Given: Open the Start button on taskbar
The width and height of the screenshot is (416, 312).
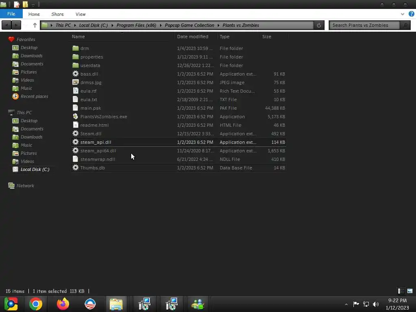Looking at the screenshot, I should pos(11,304).
